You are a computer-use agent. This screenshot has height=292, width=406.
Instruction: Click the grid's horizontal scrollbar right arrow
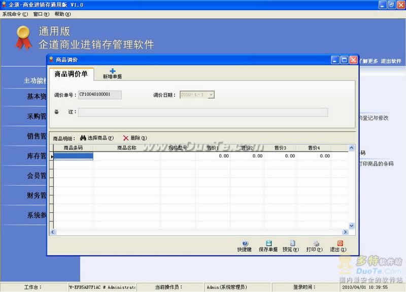[x=345, y=232]
